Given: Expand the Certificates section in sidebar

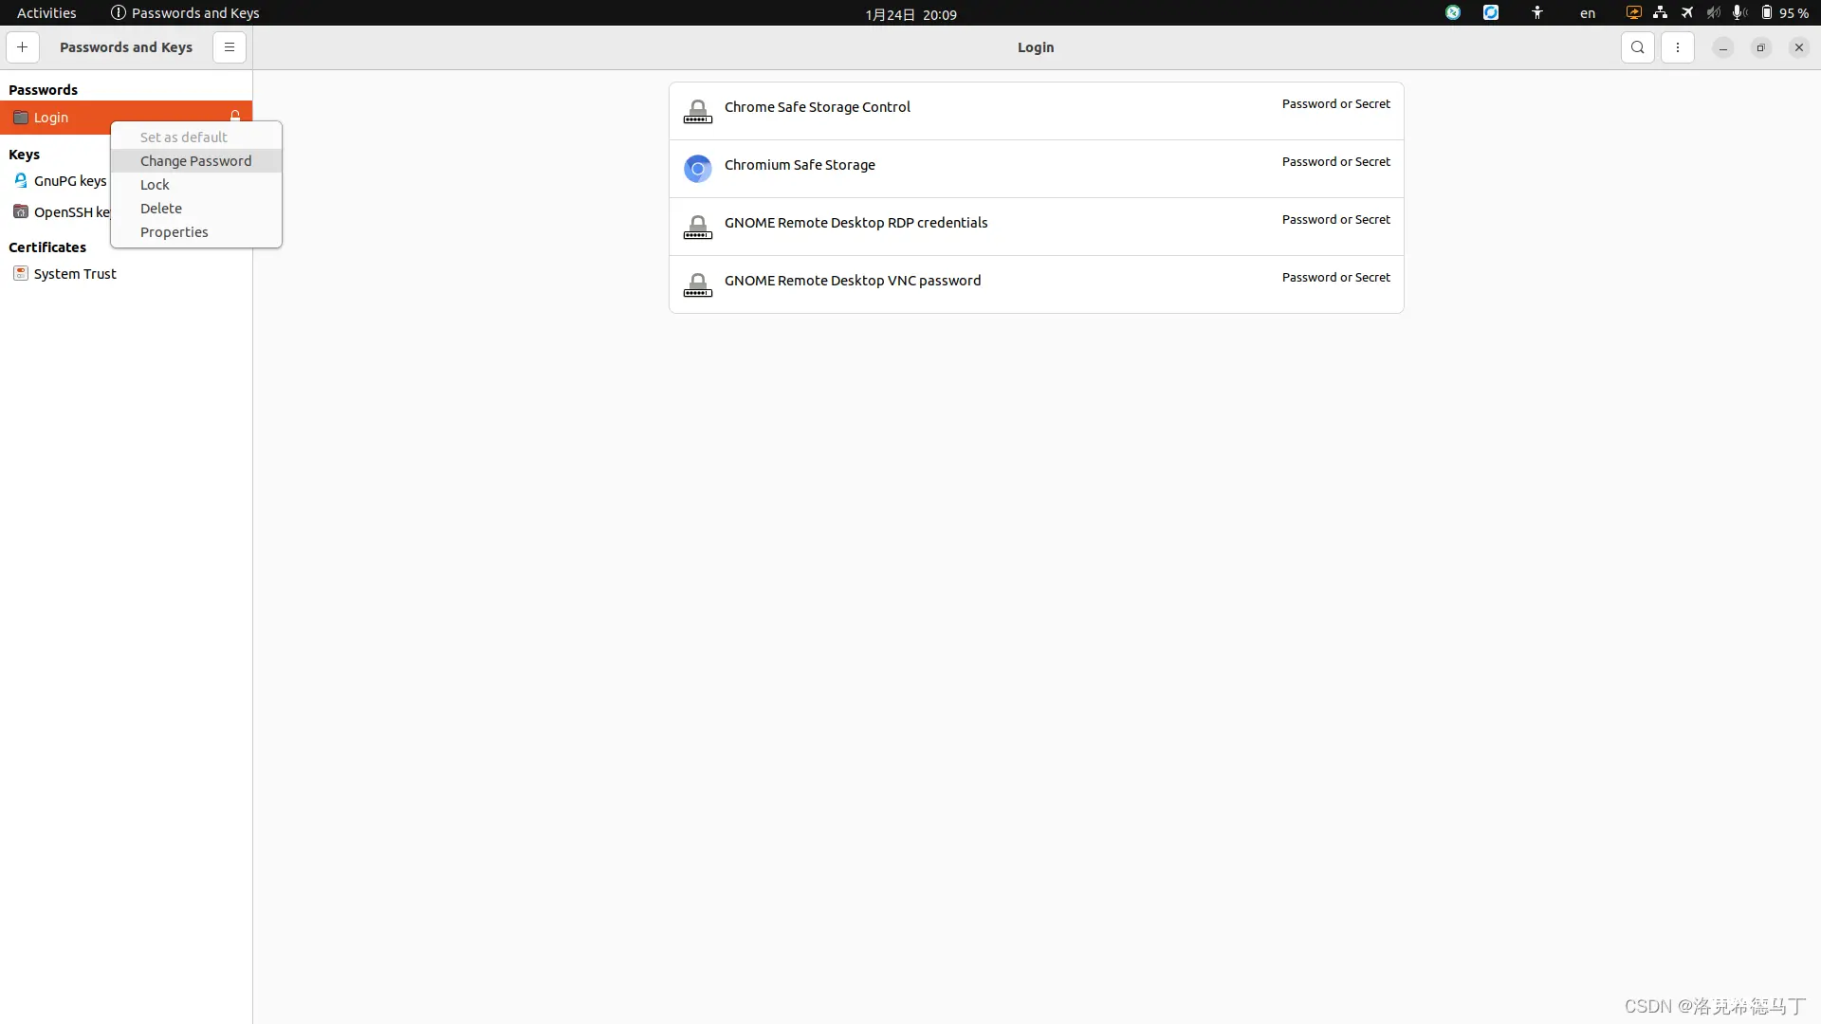Looking at the screenshot, I should 45,247.
